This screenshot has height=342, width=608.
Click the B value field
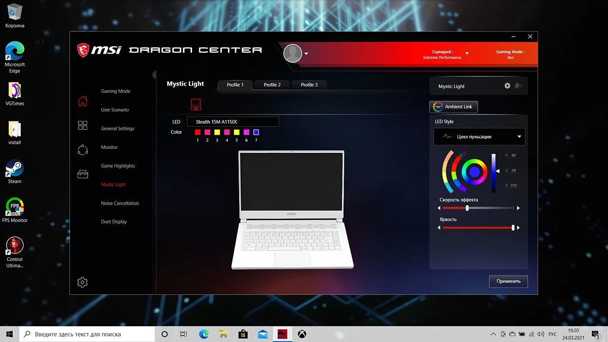click(514, 185)
